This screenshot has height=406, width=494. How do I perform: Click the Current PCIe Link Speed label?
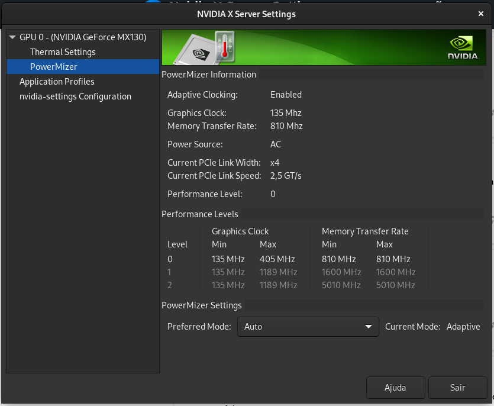point(214,176)
